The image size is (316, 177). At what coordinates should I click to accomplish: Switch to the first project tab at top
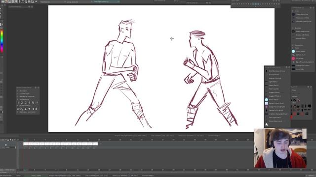[x=52, y=1]
